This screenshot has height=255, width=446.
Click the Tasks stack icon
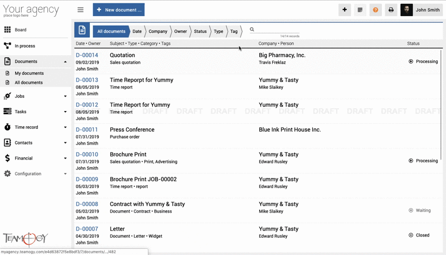point(7,112)
